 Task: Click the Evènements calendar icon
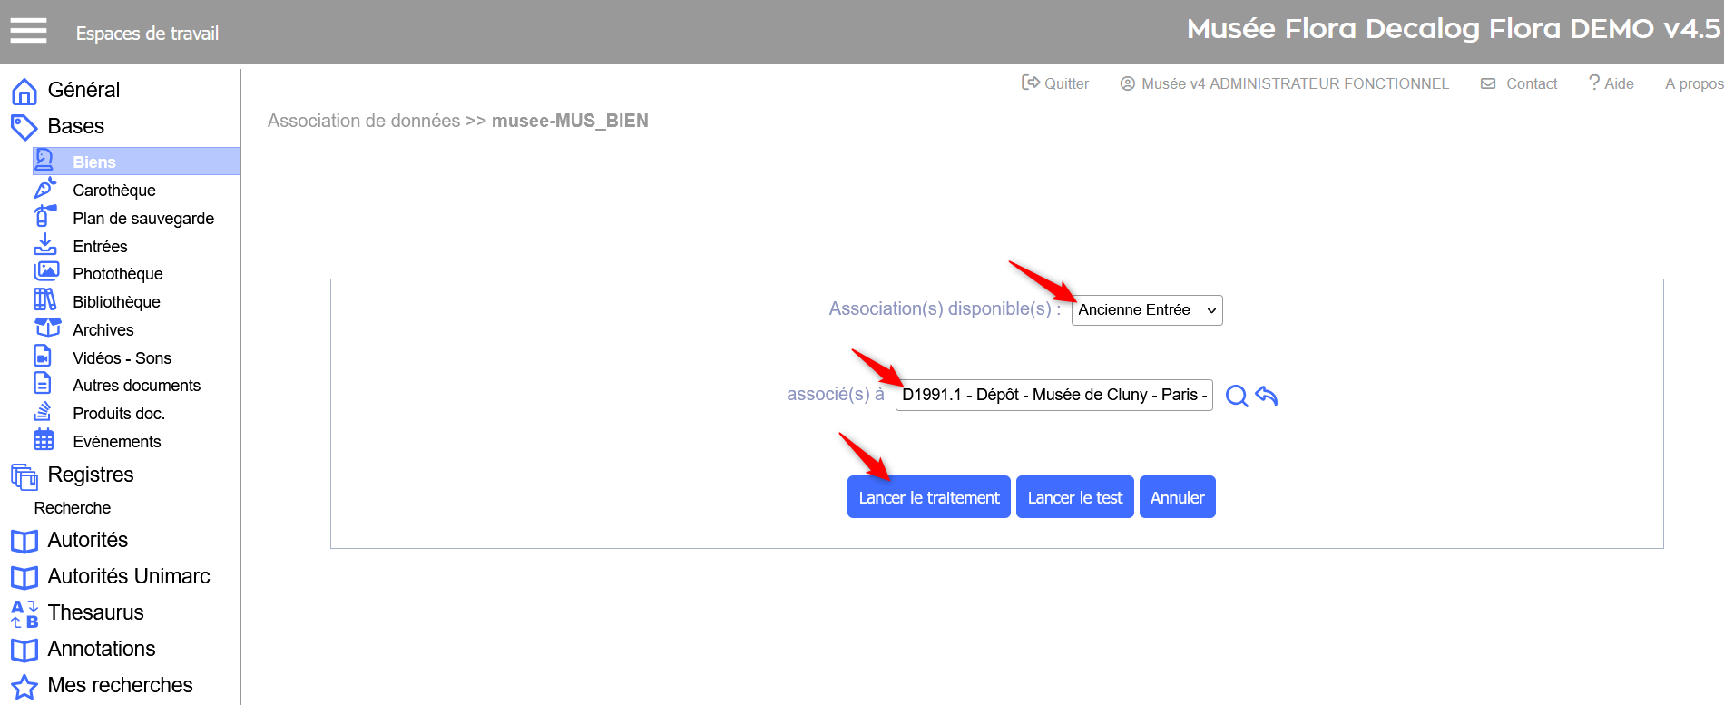tap(44, 440)
